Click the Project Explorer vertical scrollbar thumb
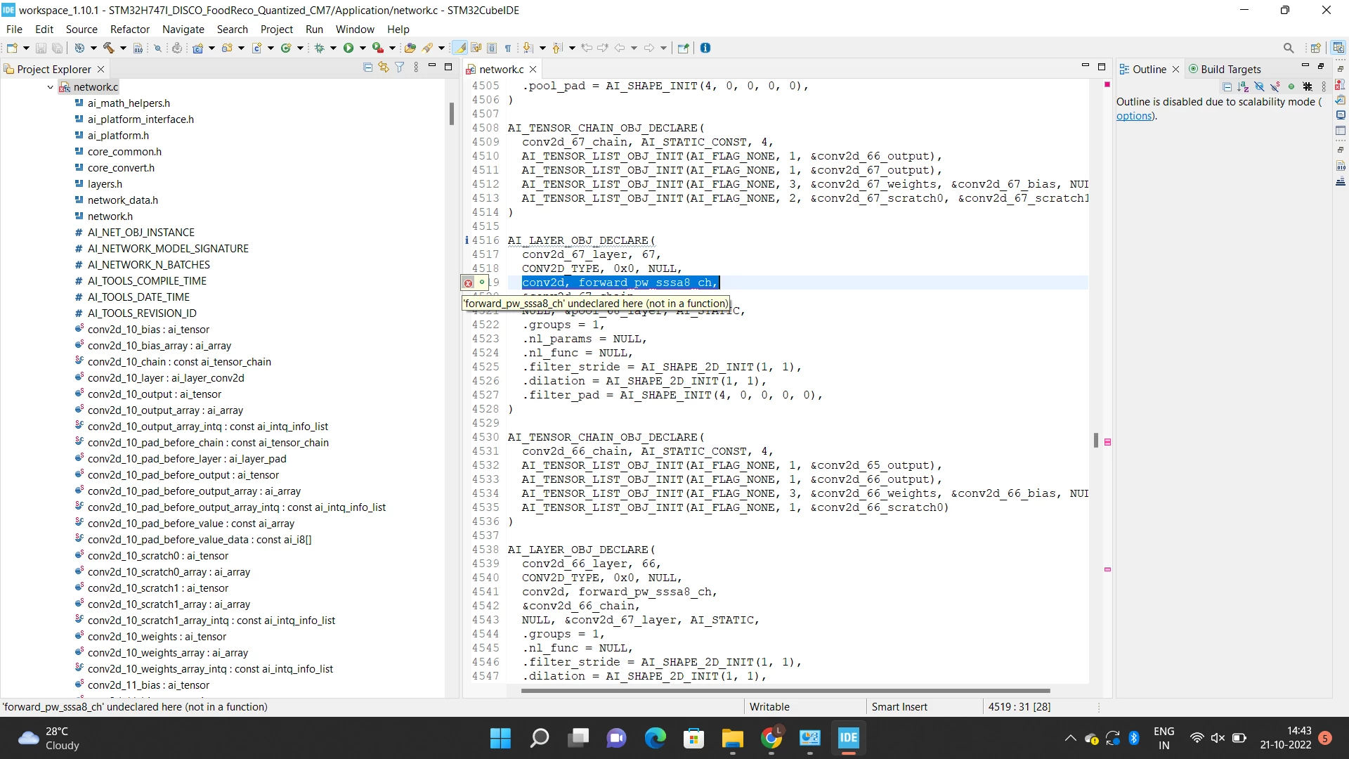This screenshot has height=759, width=1349. click(452, 114)
